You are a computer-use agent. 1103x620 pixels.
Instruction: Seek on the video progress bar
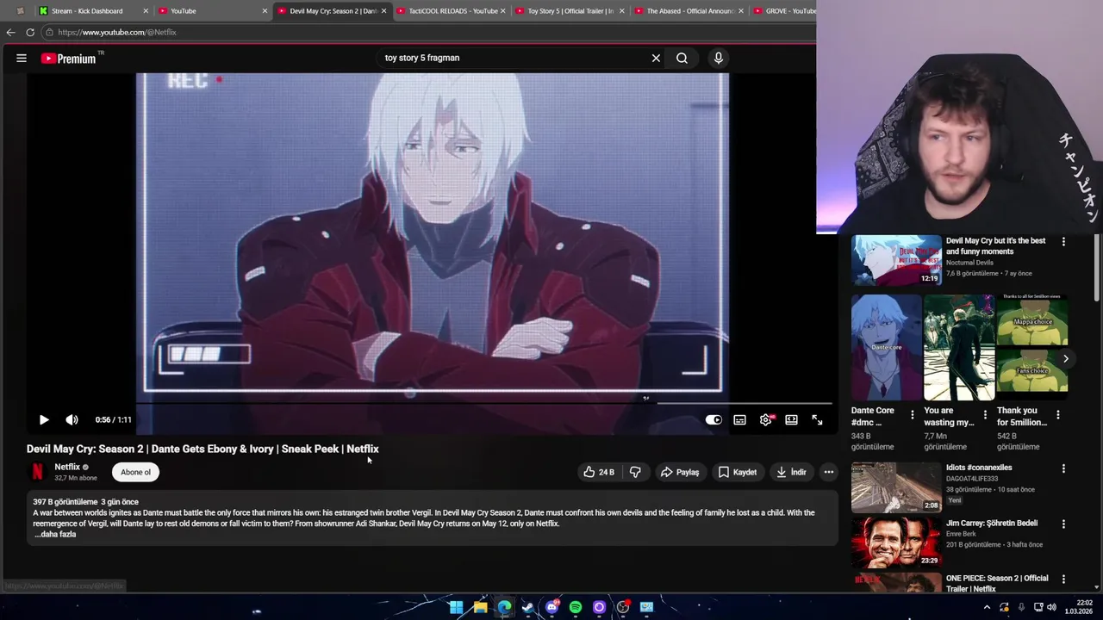click(431, 403)
